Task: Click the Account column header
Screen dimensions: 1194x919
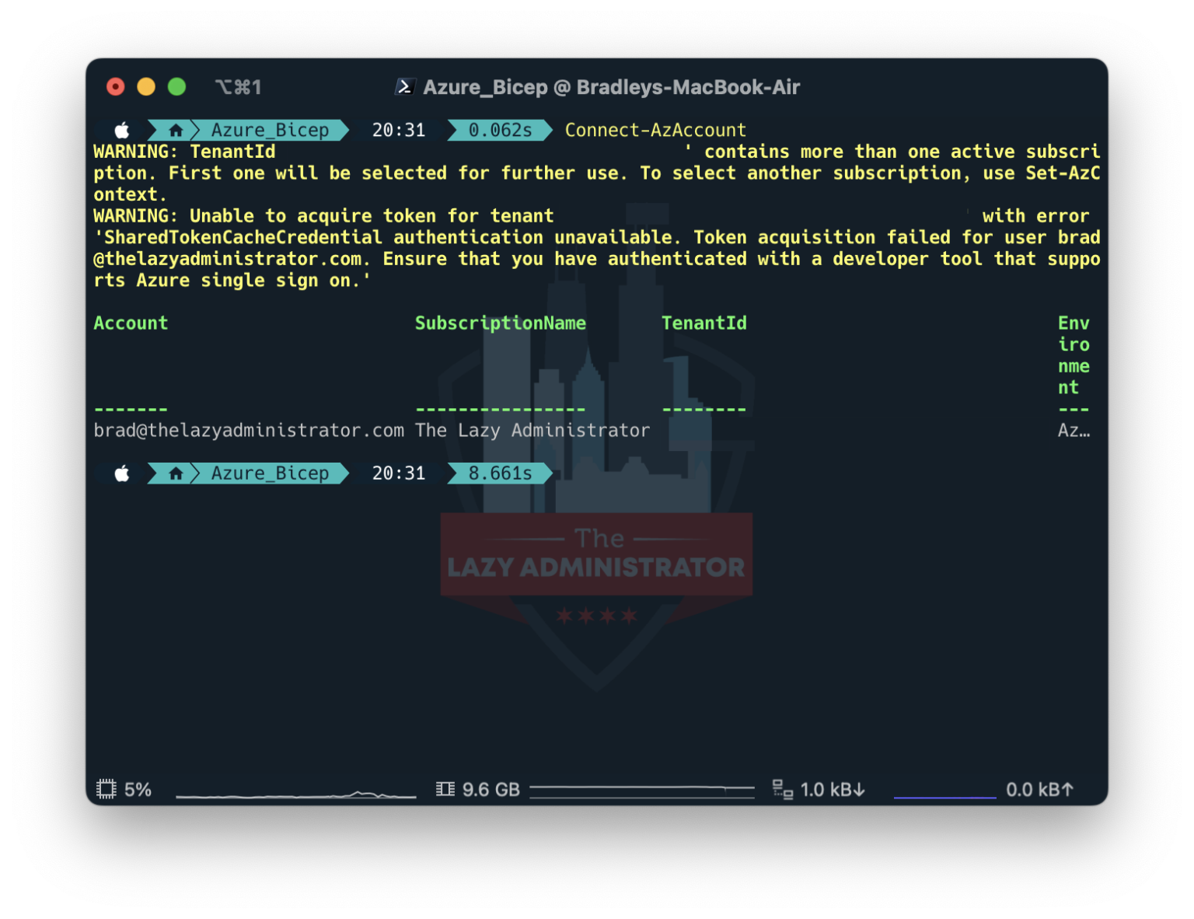Action: tap(131, 323)
